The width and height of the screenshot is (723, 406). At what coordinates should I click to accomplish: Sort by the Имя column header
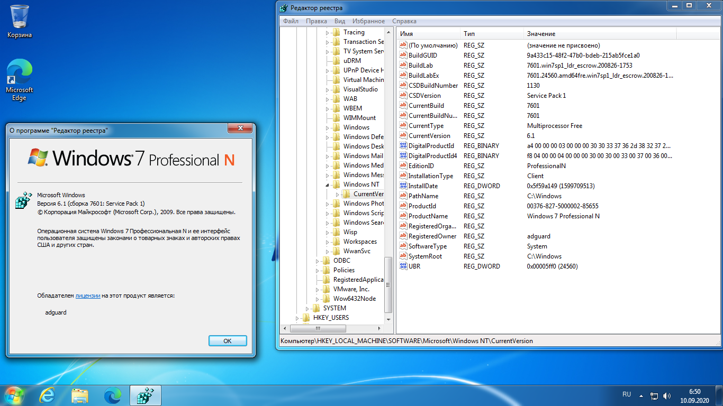[429, 34]
